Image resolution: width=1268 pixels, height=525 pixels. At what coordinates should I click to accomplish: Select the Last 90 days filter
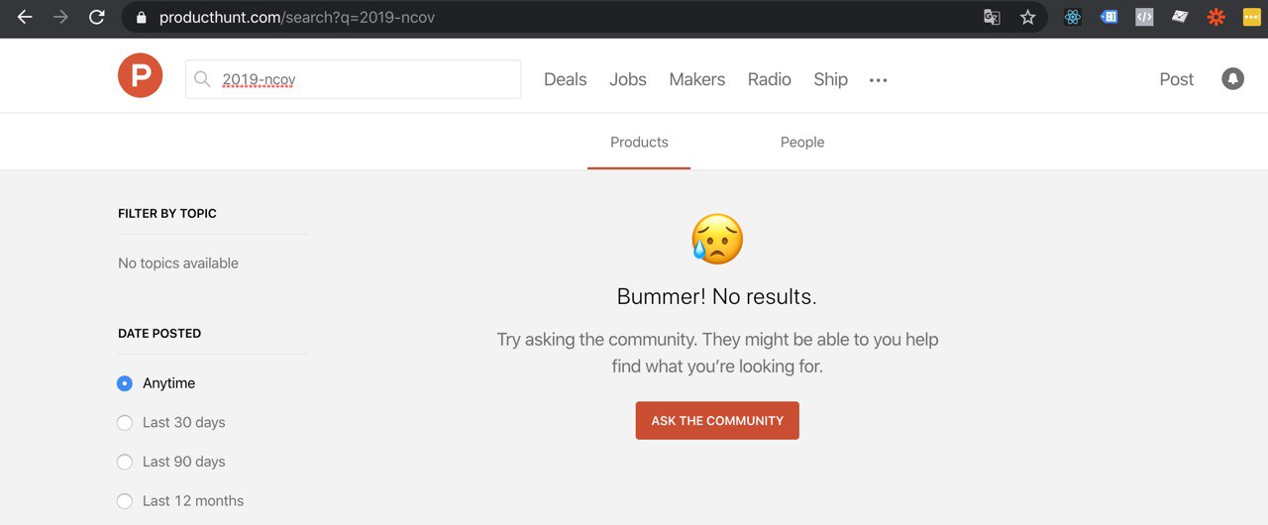[125, 462]
